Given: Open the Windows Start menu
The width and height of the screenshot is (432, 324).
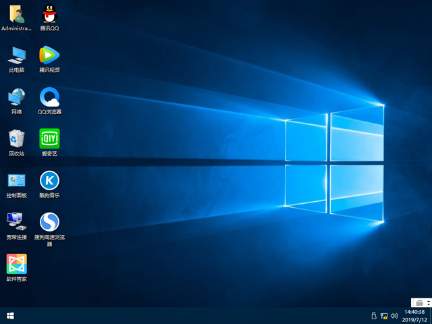Looking at the screenshot, I should (x=10, y=315).
